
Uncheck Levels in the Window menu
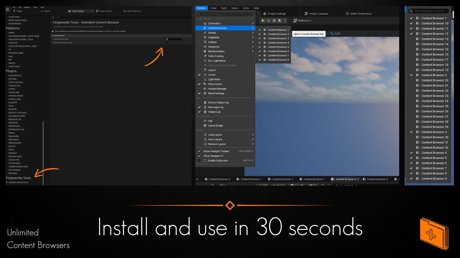(x=199, y=75)
